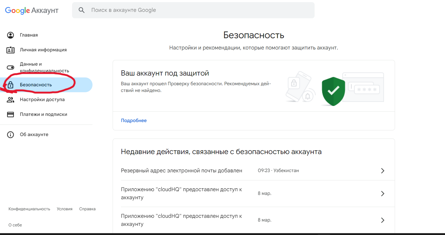
Task: Expand the second cloudHQ access entry chevron
Action: click(383, 220)
